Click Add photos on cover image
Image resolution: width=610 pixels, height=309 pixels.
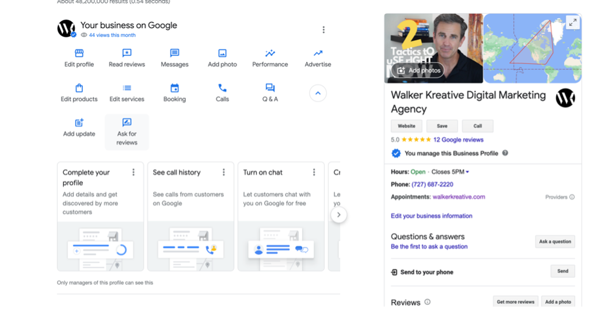(x=418, y=70)
